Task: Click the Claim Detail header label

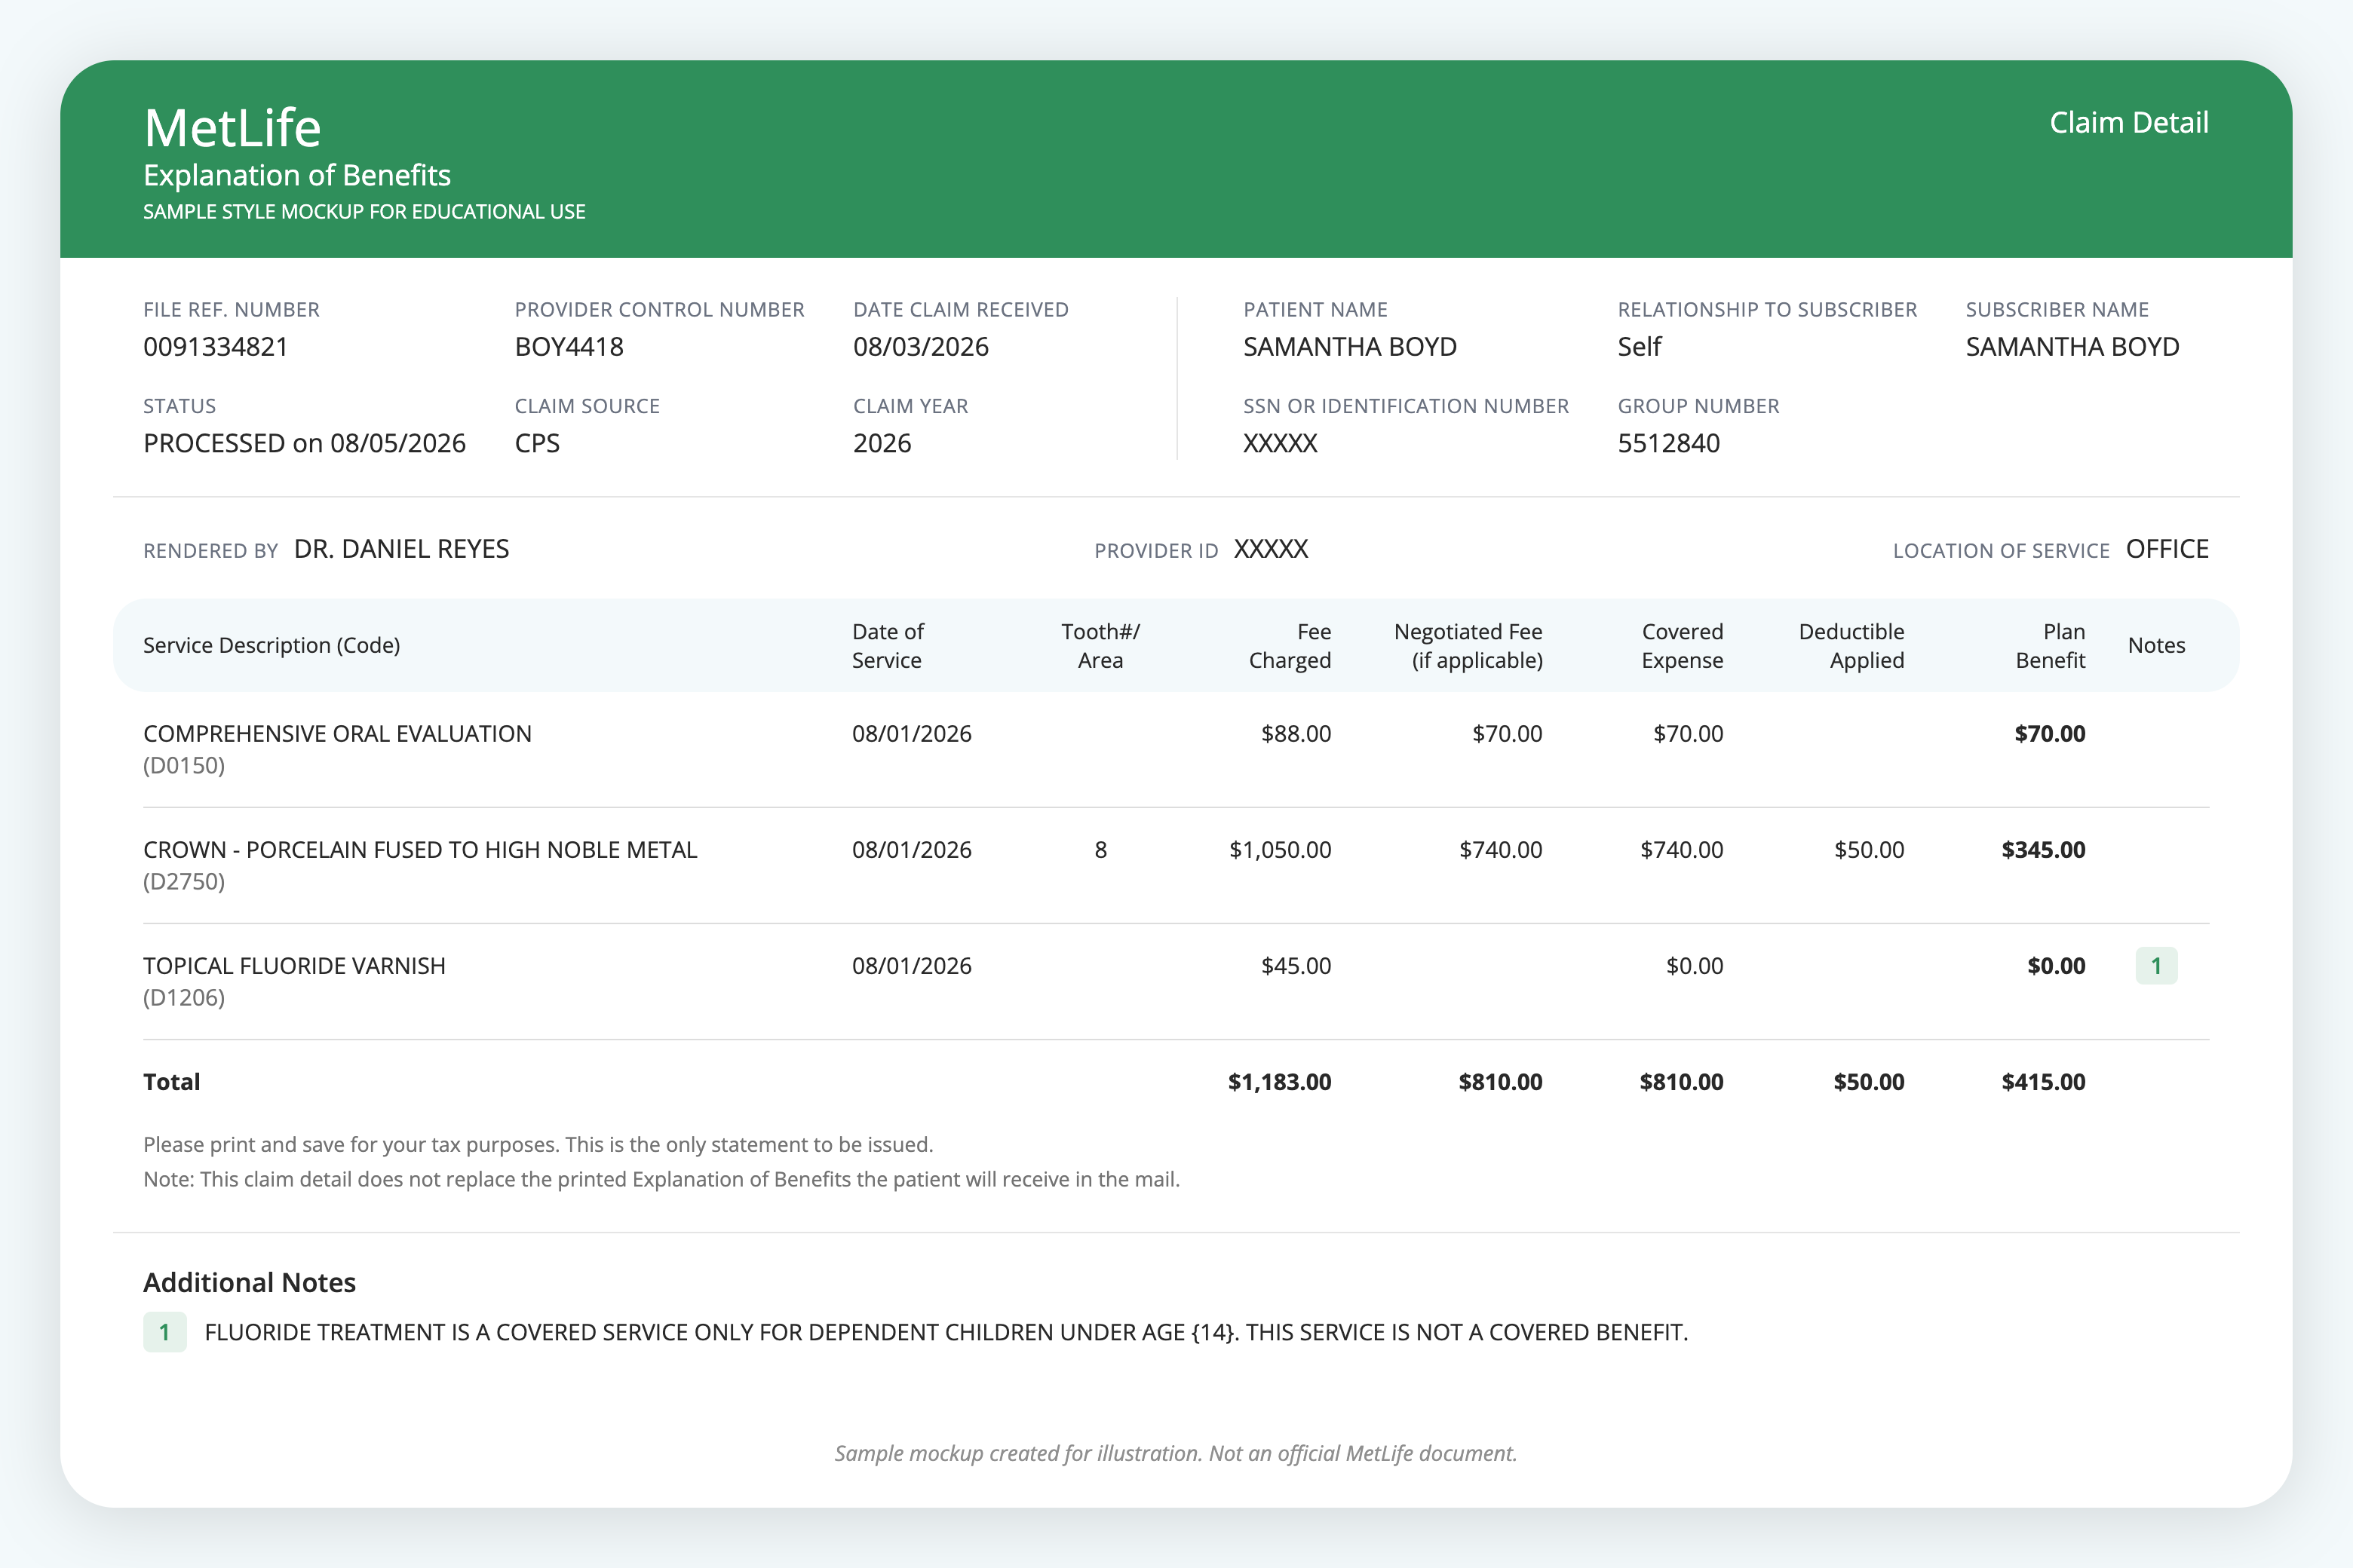Action: pyautogui.click(x=2129, y=122)
